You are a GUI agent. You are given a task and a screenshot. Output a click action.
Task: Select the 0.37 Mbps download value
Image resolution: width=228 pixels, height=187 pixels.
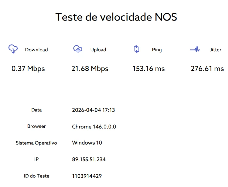coord(28,69)
